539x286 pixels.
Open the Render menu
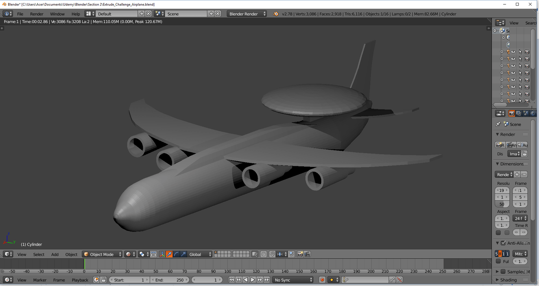37,13
